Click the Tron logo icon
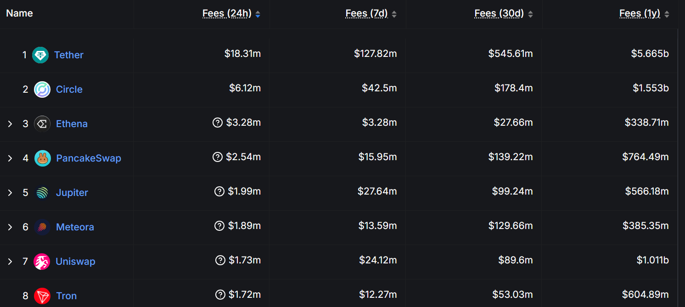 pyautogui.click(x=42, y=296)
